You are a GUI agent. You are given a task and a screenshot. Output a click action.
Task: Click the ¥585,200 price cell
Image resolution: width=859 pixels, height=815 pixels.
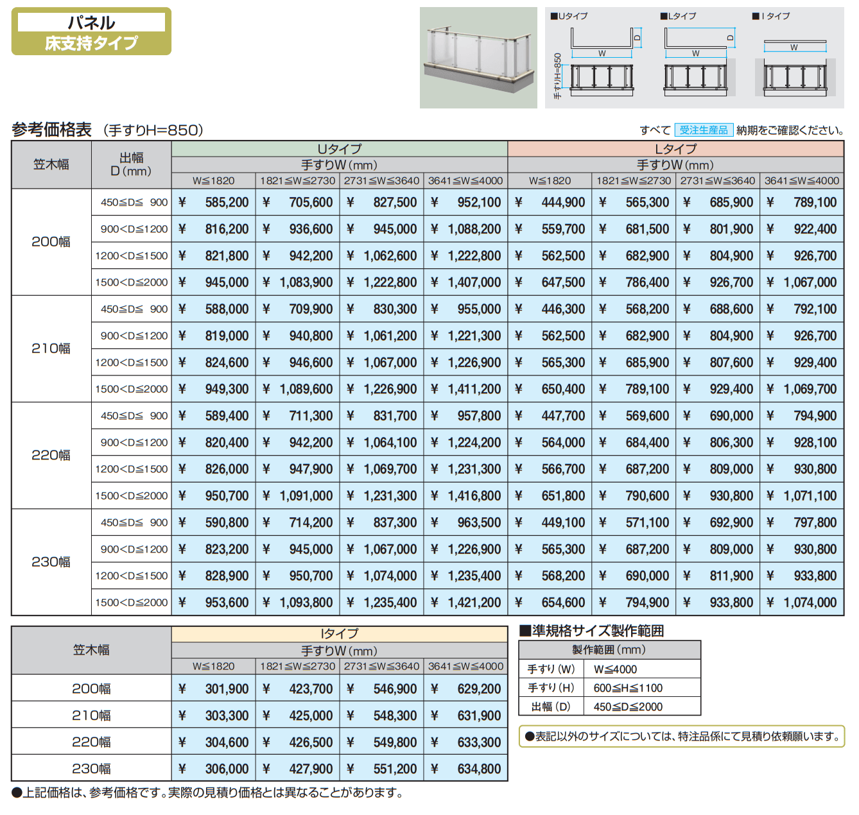coord(213,202)
